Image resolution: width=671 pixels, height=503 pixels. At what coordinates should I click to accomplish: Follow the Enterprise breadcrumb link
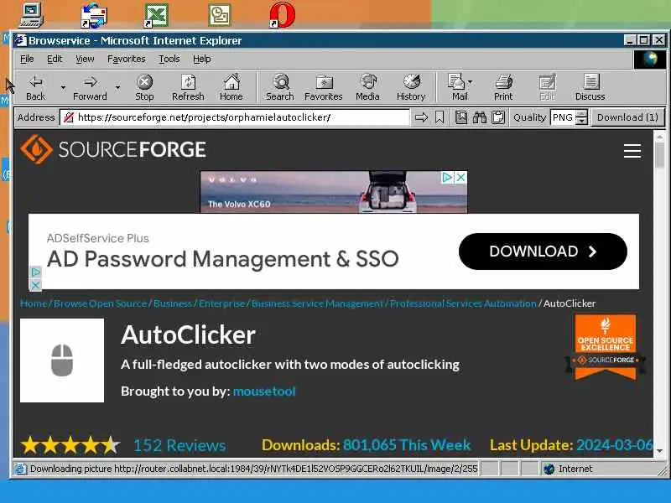point(221,303)
